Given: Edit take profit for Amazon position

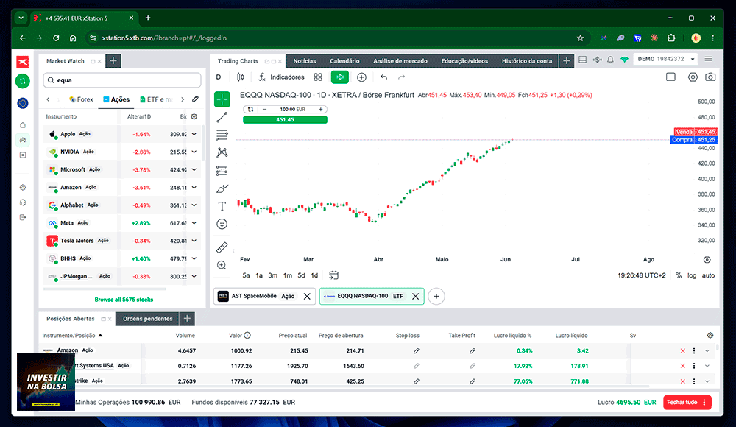Looking at the screenshot, I should click(473, 351).
